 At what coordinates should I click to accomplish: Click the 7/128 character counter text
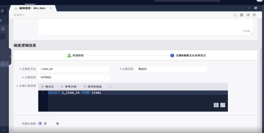[246, 31]
